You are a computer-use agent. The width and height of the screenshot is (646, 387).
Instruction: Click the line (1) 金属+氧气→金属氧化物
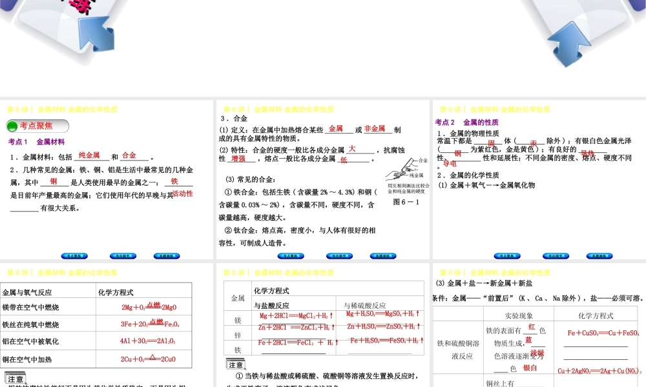coord(486,185)
